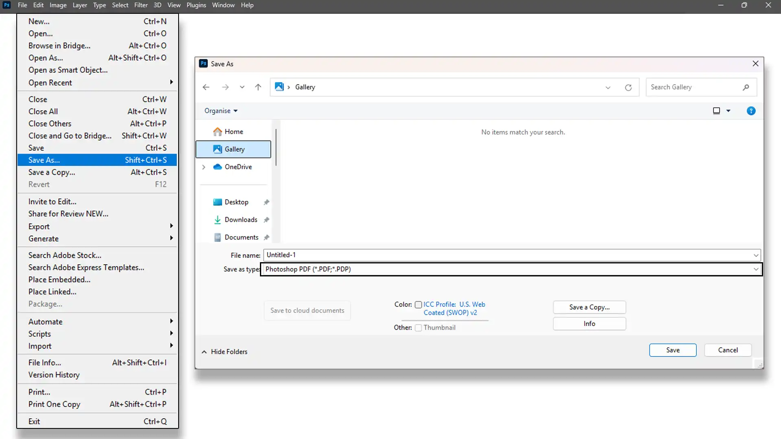Choose Version History menu item
781x439 pixels.
click(97, 375)
